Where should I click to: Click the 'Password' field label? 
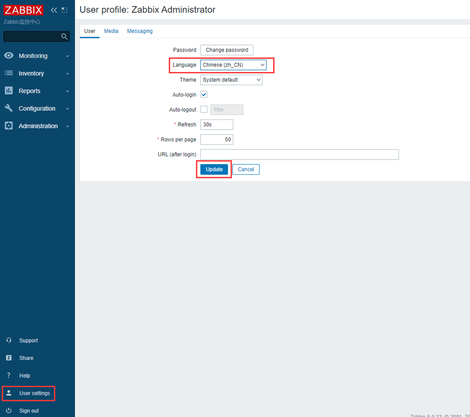[x=184, y=50]
